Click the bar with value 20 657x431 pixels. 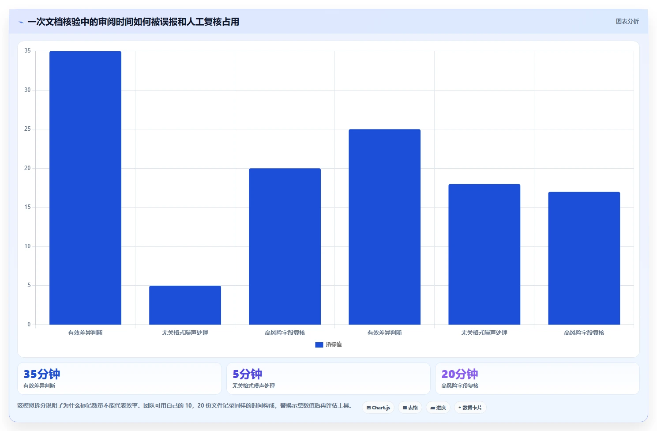[285, 246]
